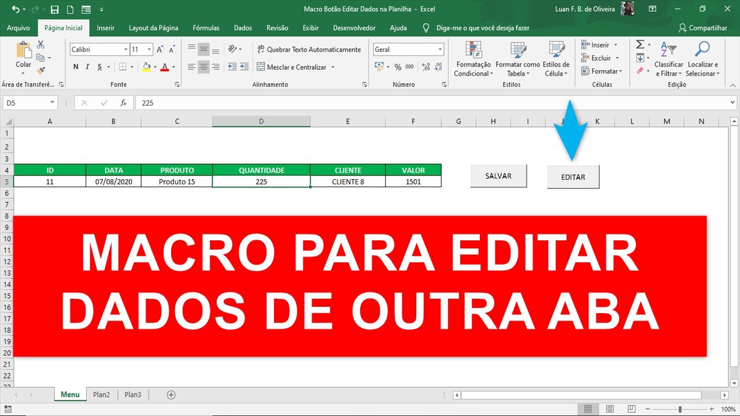The image size is (740, 416).
Task: Click the zoom slider in status bar
Action: click(x=680, y=409)
